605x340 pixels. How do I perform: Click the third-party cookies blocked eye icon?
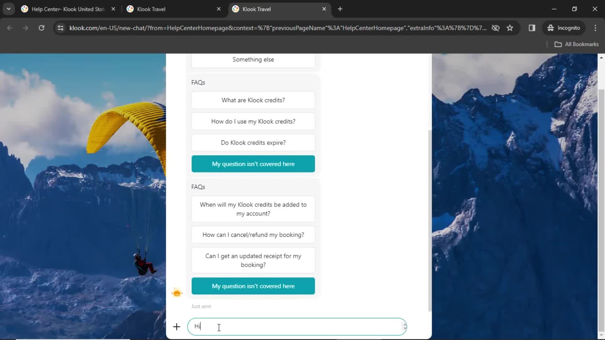(x=496, y=28)
